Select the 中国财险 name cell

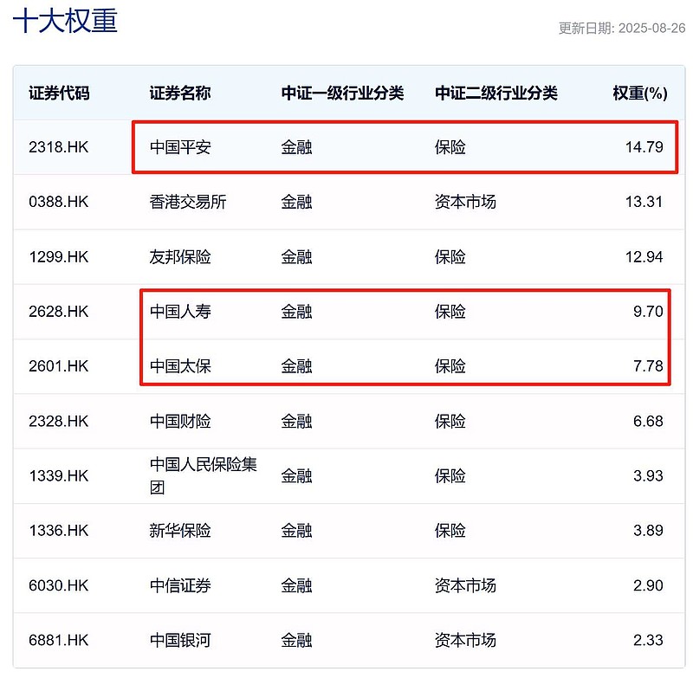[180, 421]
